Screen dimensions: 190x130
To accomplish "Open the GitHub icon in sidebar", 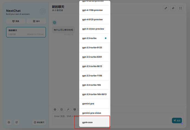I will pyautogui.click(x=17, y=122).
